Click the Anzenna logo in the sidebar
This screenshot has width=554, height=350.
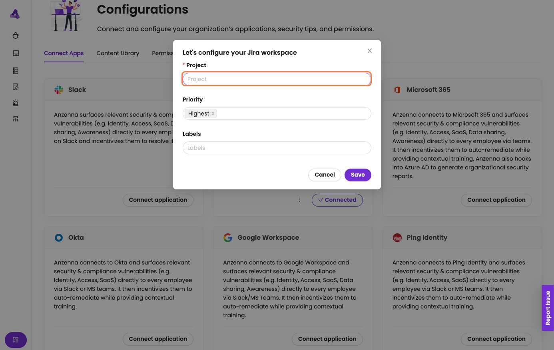pos(15,14)
